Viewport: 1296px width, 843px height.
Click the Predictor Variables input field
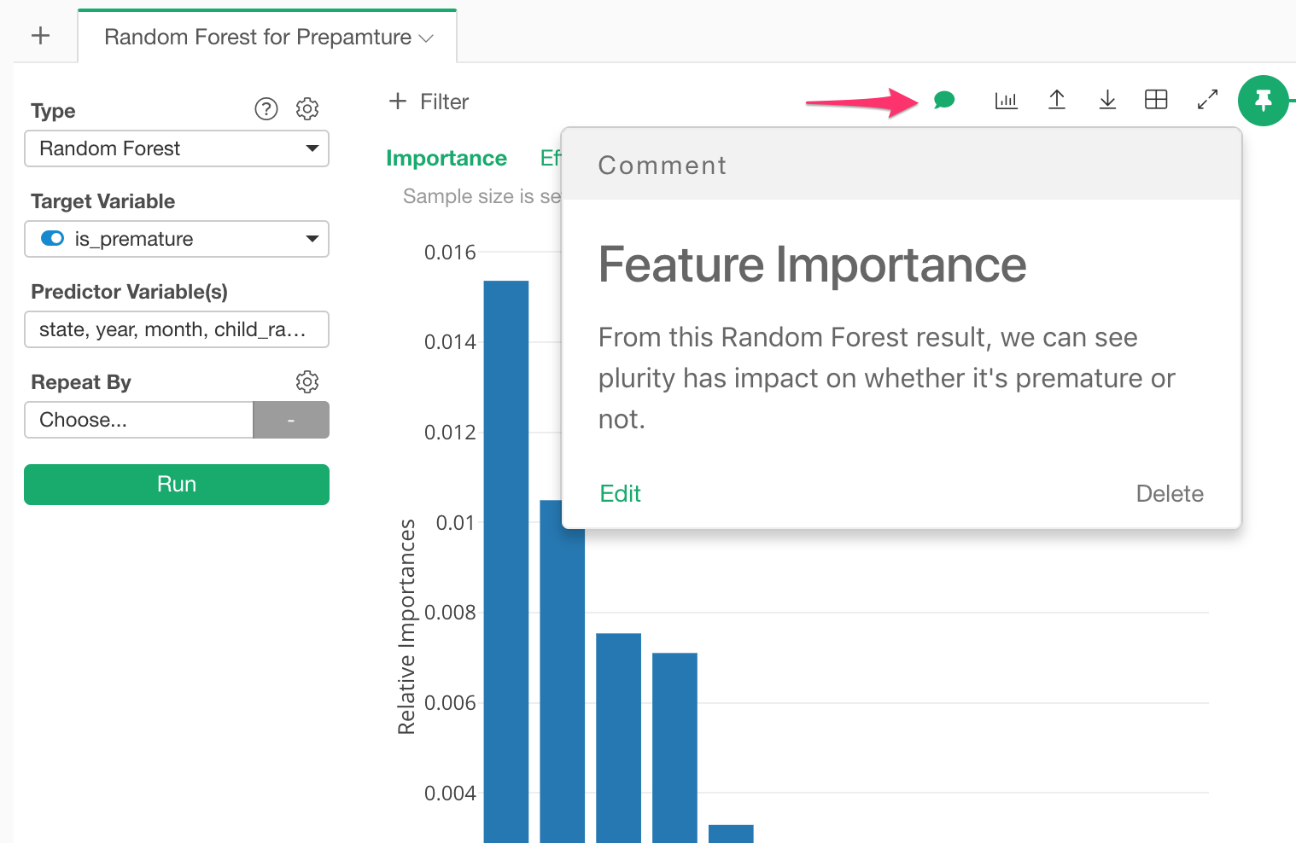176,329
